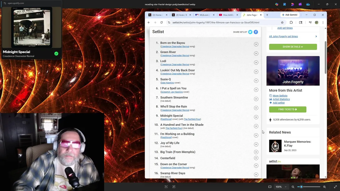
Task: Open the Chrome profile avatar
Action: [316, 23]
